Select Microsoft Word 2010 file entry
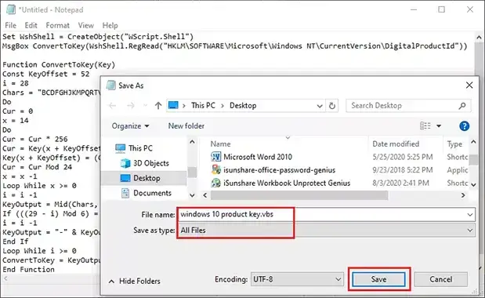485x298 pixels. pos(258,157)
